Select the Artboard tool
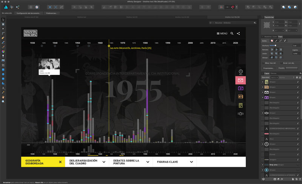Image resolution: width=302 pixels, height=184 pixels. click(3, 24)
